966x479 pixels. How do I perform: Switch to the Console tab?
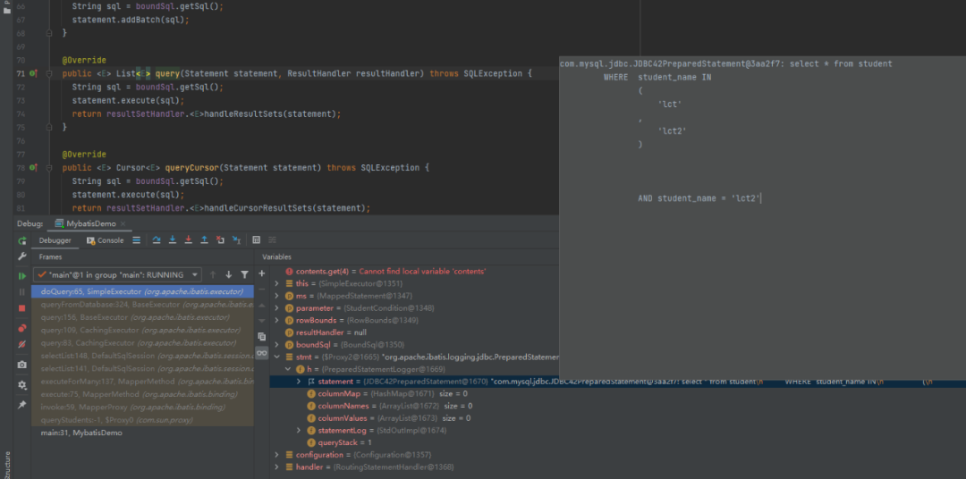[x=106, y=240]
